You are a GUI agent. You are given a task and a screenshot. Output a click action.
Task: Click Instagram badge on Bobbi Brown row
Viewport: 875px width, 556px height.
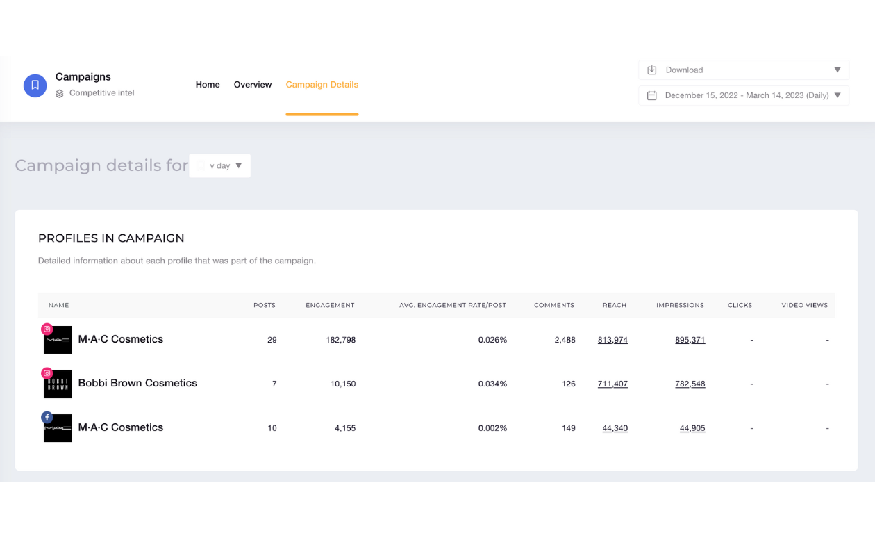(x=47, y=373)
